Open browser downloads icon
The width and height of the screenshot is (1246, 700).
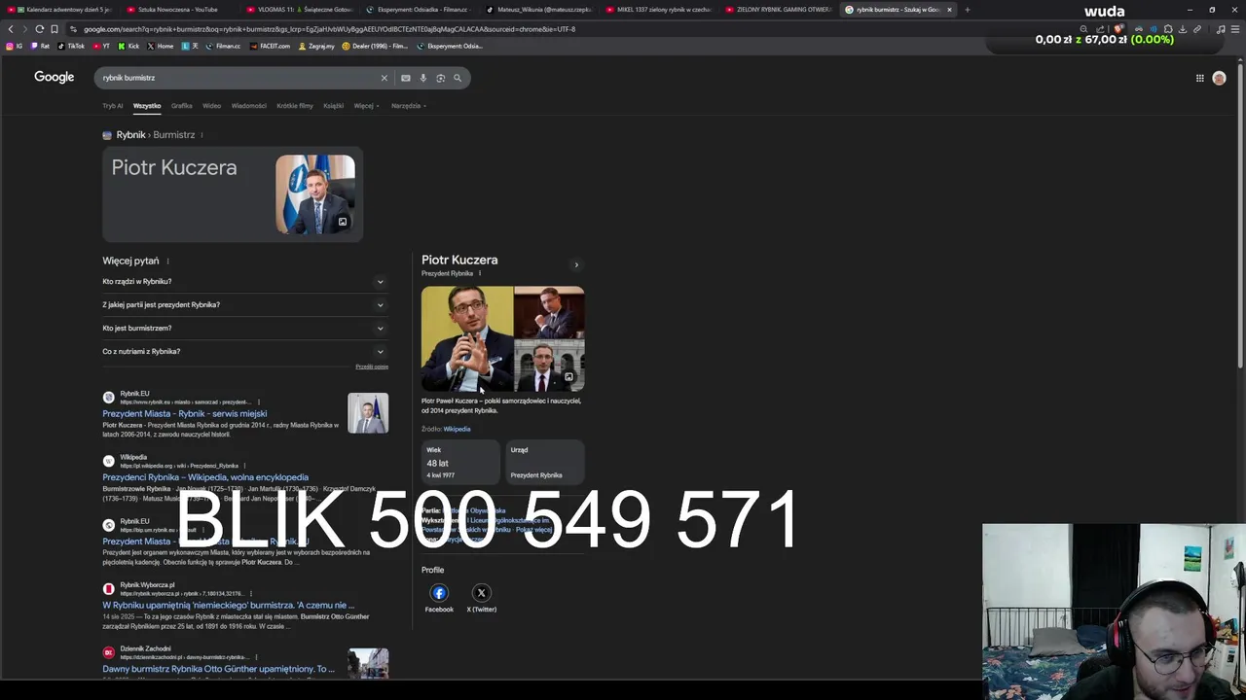(x=1183, y=29)
